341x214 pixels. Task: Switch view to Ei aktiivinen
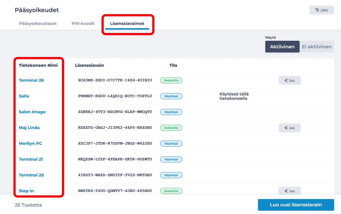point(317,47)
